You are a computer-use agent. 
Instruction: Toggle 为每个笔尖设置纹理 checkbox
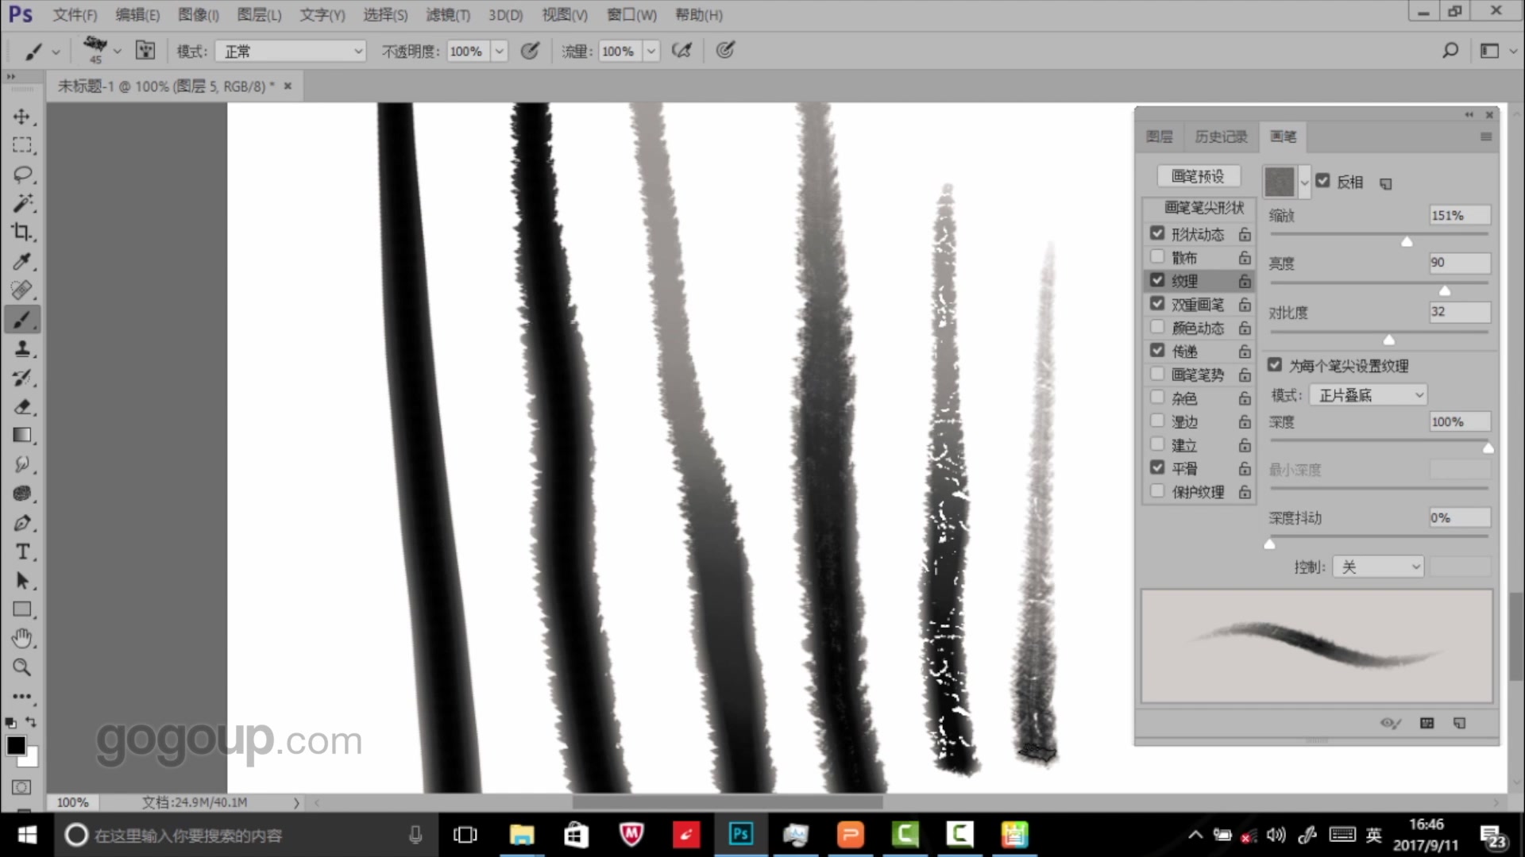[1275, 365]
